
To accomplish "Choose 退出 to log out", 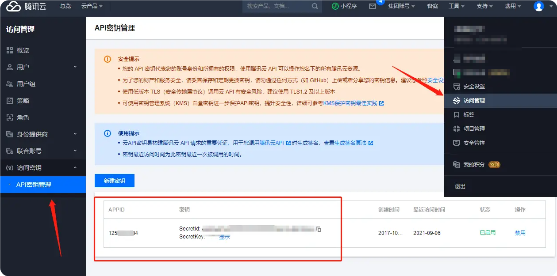I will coord(460,186).
